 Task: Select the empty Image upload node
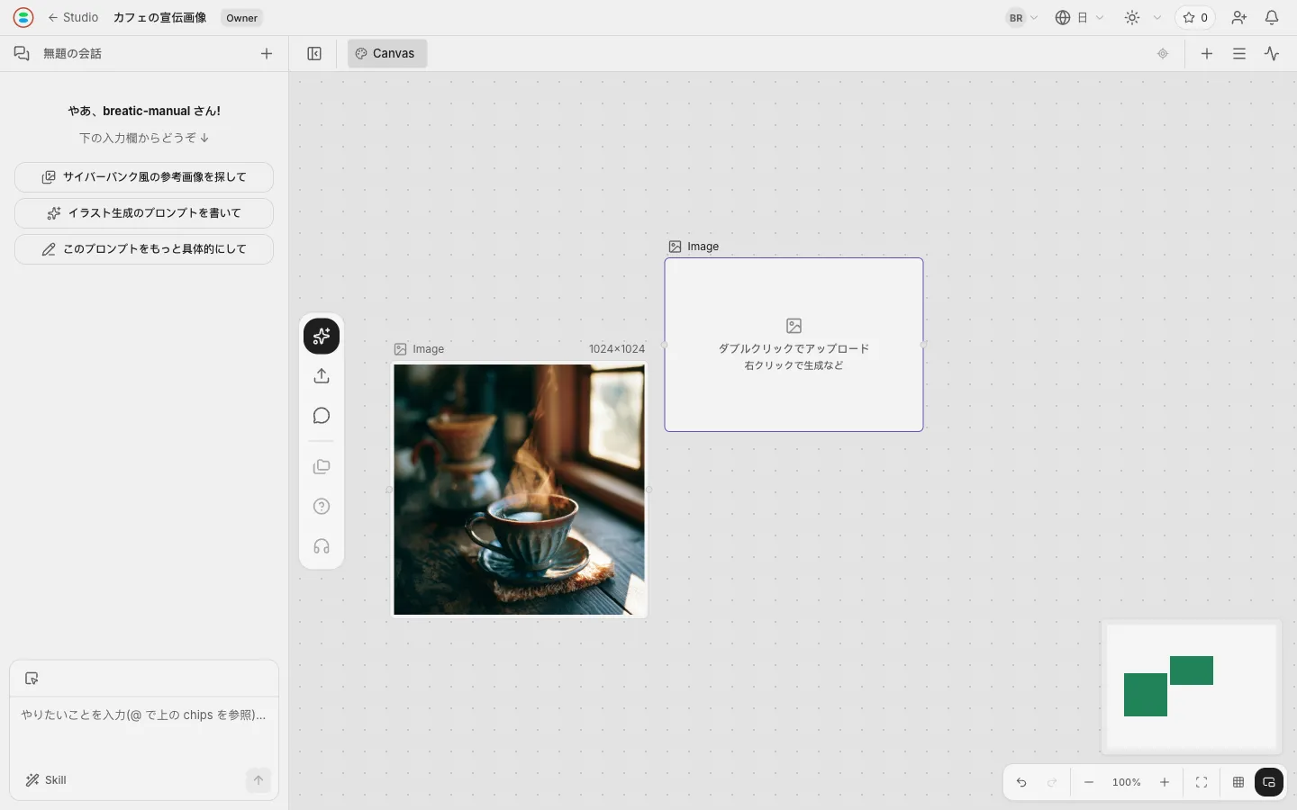click(x=794, y=345)
